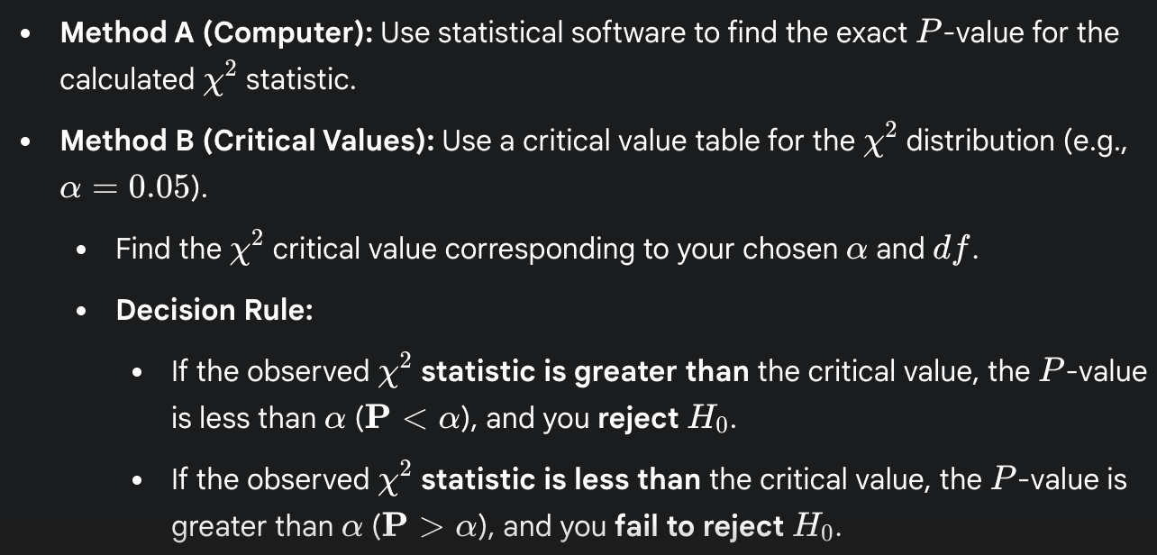Click bold text "statistic is greater than"
This screenshot has width=1157, height=555.
pos(586,372)
